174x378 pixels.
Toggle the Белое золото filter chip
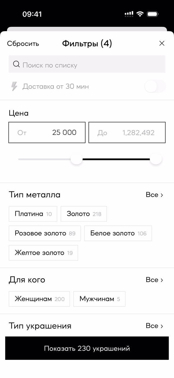pyautogui.click(x=118, y=234)
